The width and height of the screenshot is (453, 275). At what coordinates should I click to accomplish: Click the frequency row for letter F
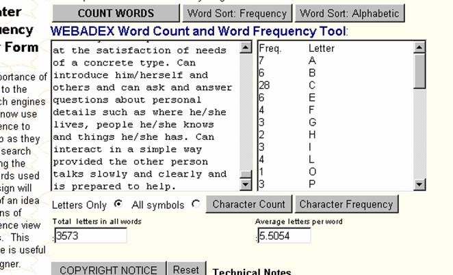coord(336,110)
